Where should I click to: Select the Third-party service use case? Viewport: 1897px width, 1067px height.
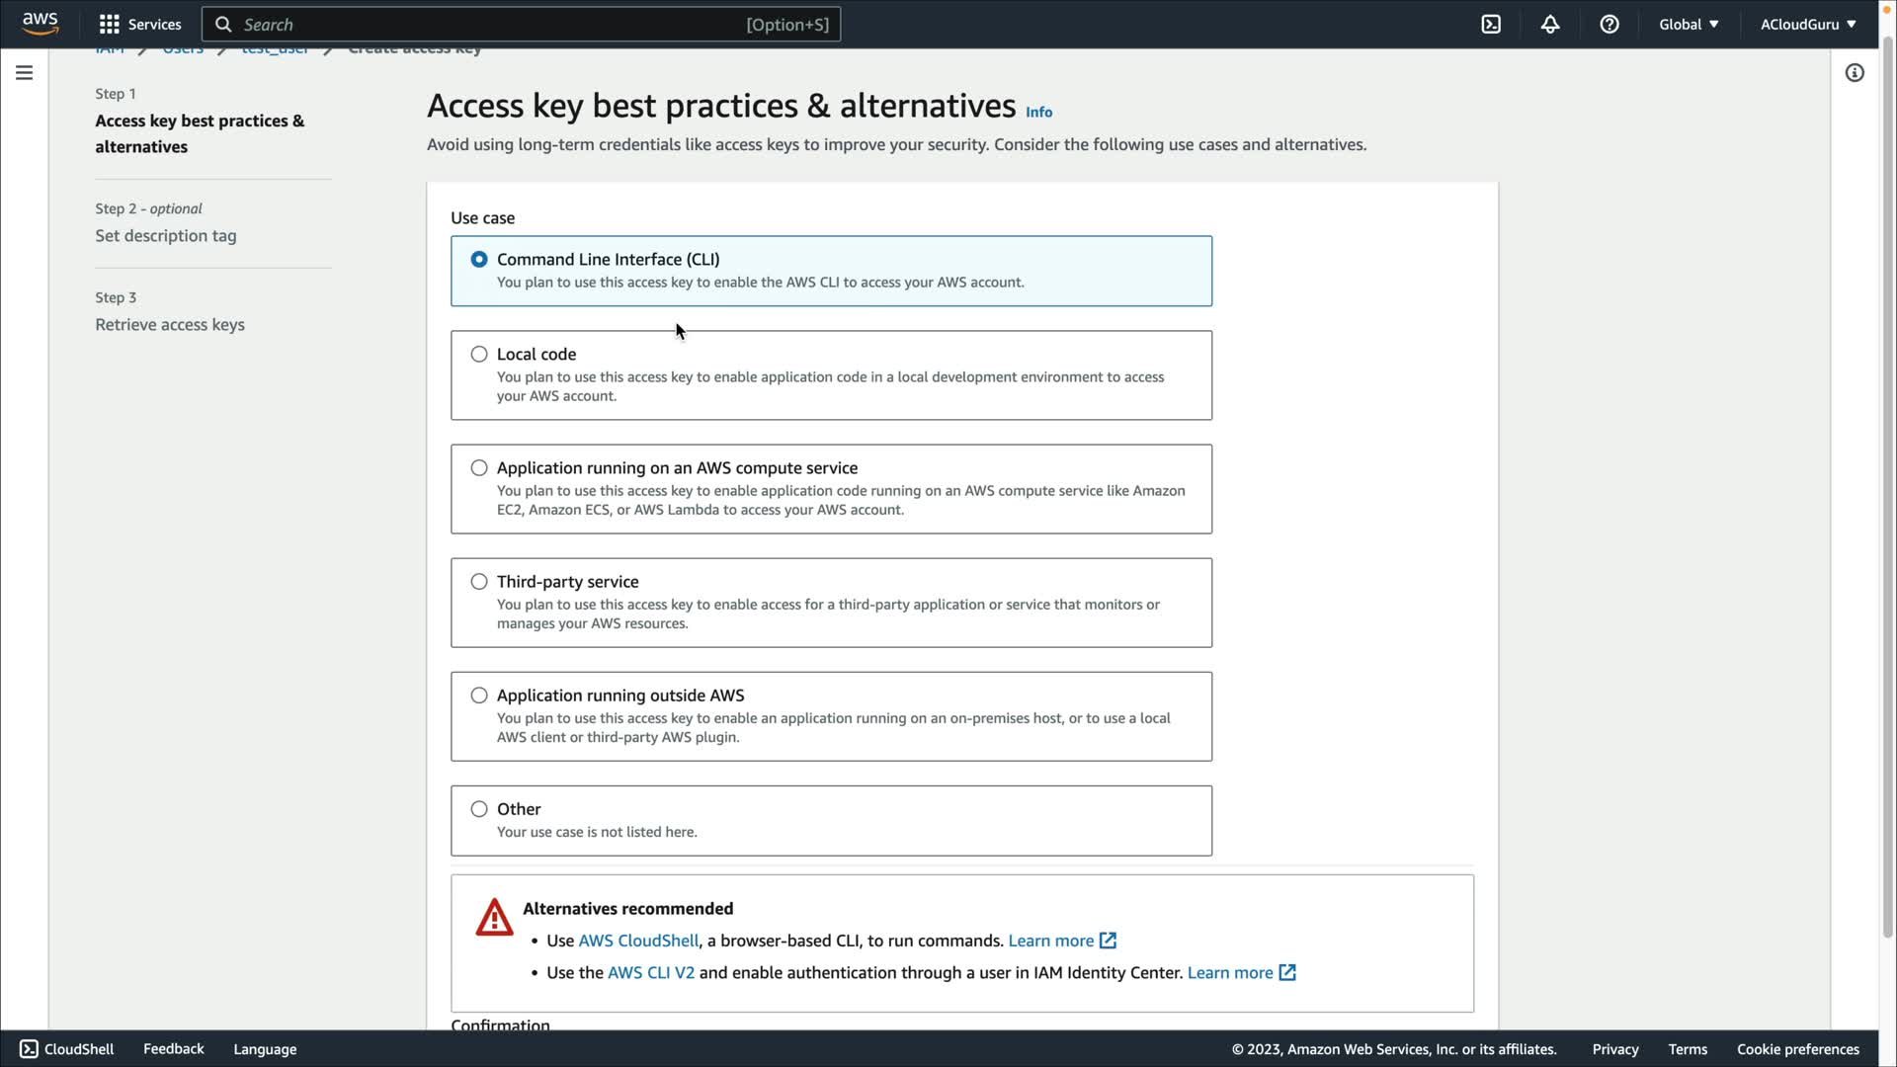(x=479, y=582)
